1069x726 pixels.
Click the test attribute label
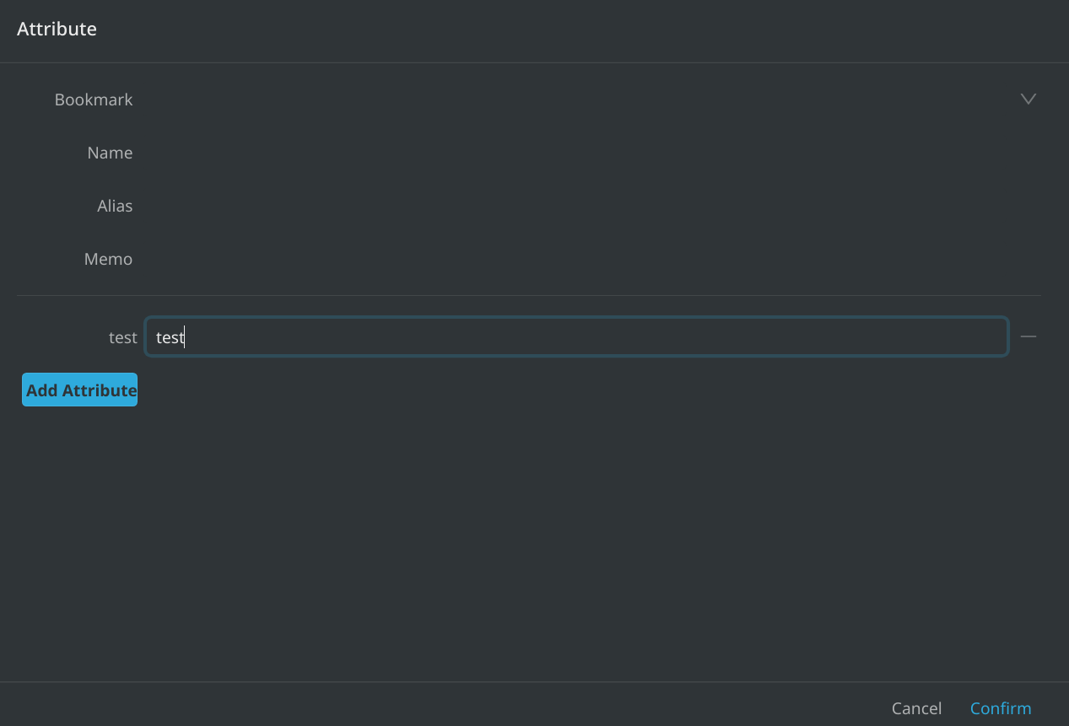pyautogui.click(x=122, y=337)
